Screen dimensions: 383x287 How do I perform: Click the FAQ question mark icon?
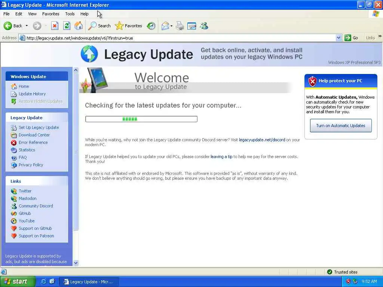coord(14,157)
